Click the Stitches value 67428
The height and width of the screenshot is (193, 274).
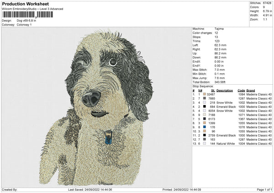click(x=267, y=3)
